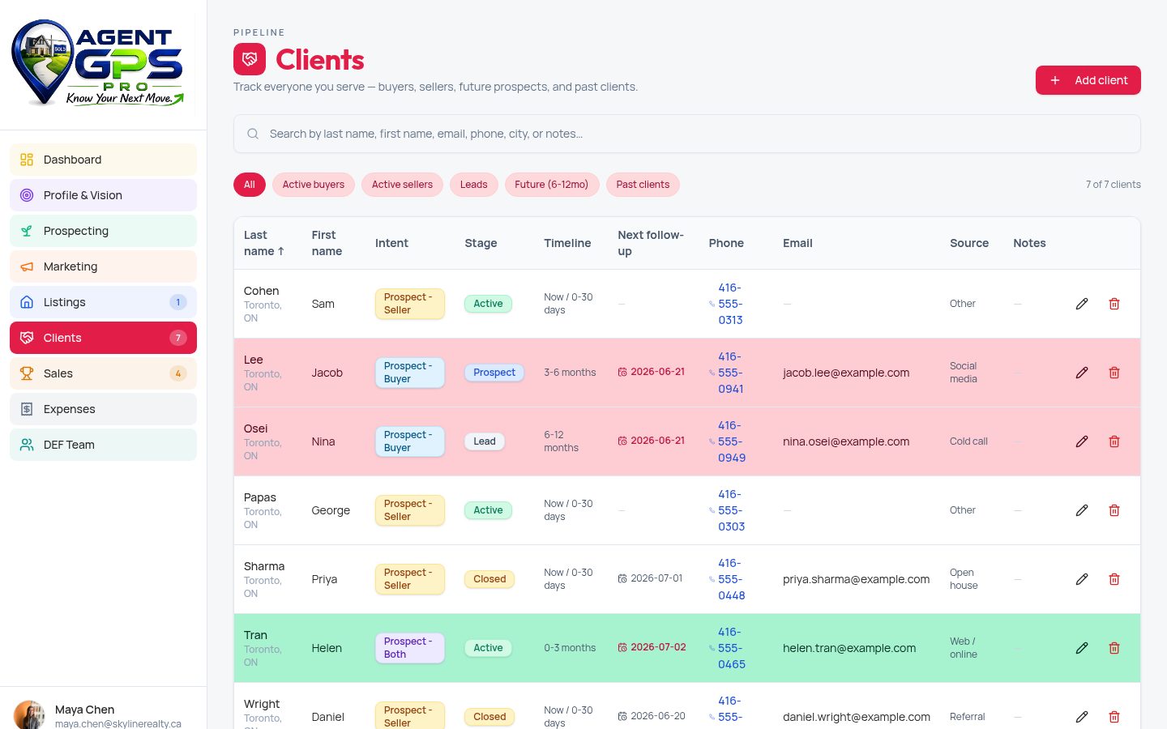Viewport: 1167px width, 729px height.
Task: Show Past clients filter
Action: pyautogui.click(x=643, y=185)
